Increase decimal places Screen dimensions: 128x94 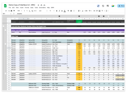[x=32, y=11]
